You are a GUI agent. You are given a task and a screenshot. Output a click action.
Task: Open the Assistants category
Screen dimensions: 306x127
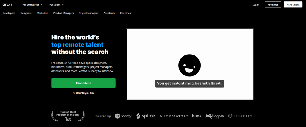pos(109,13)
